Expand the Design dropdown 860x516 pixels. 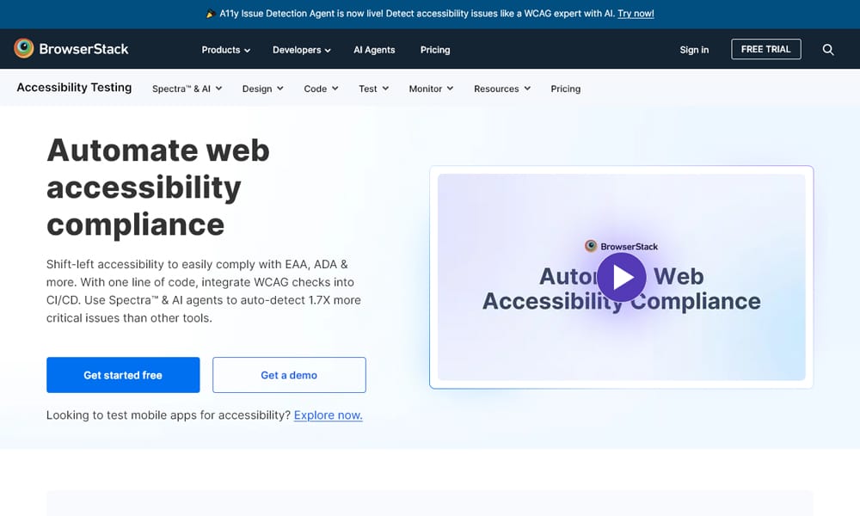(262, 89)
